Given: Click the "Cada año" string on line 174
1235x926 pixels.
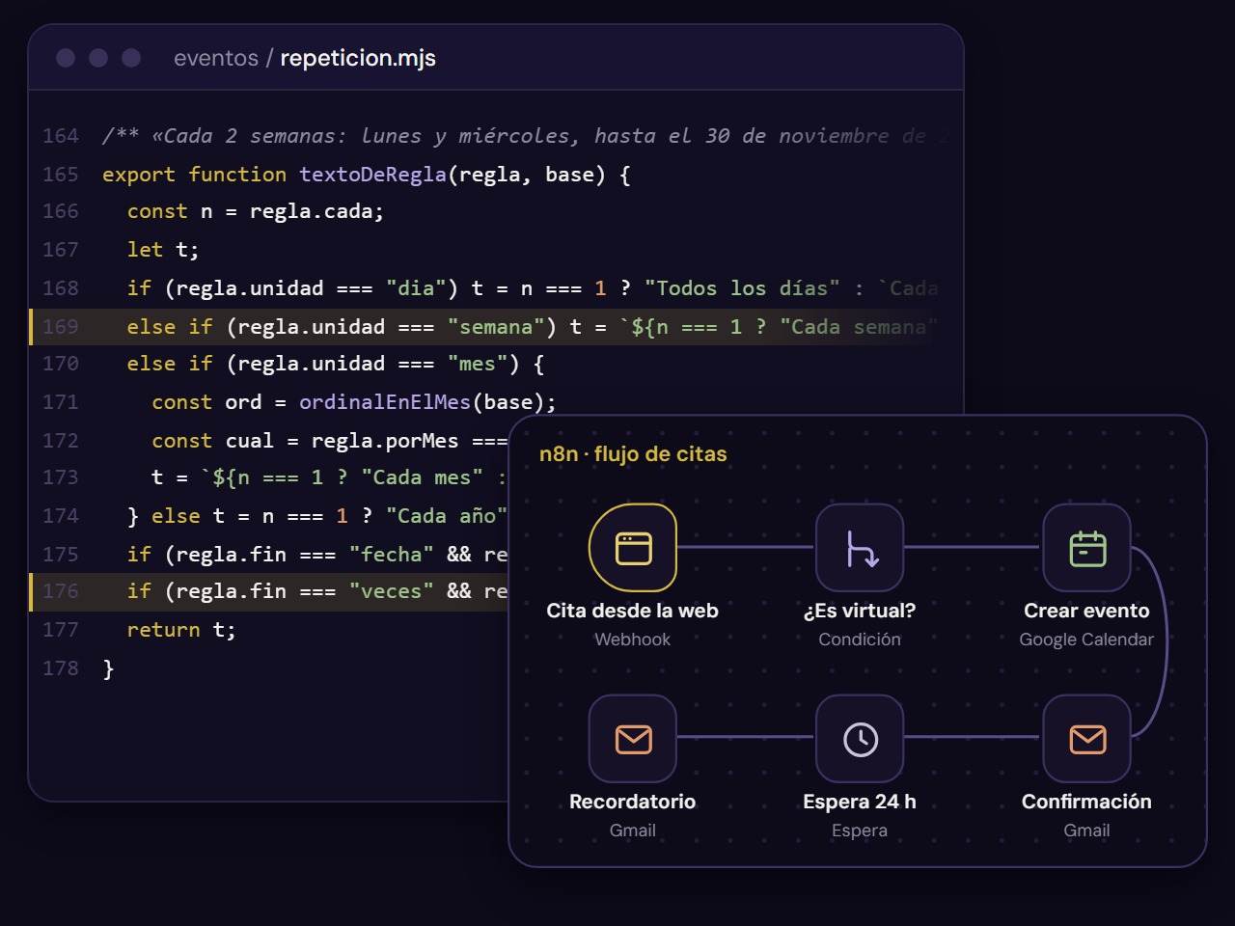Looking at the screenshot, I should tap(446, 516).
